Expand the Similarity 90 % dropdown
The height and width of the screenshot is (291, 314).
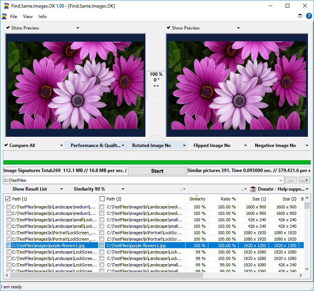123,189
